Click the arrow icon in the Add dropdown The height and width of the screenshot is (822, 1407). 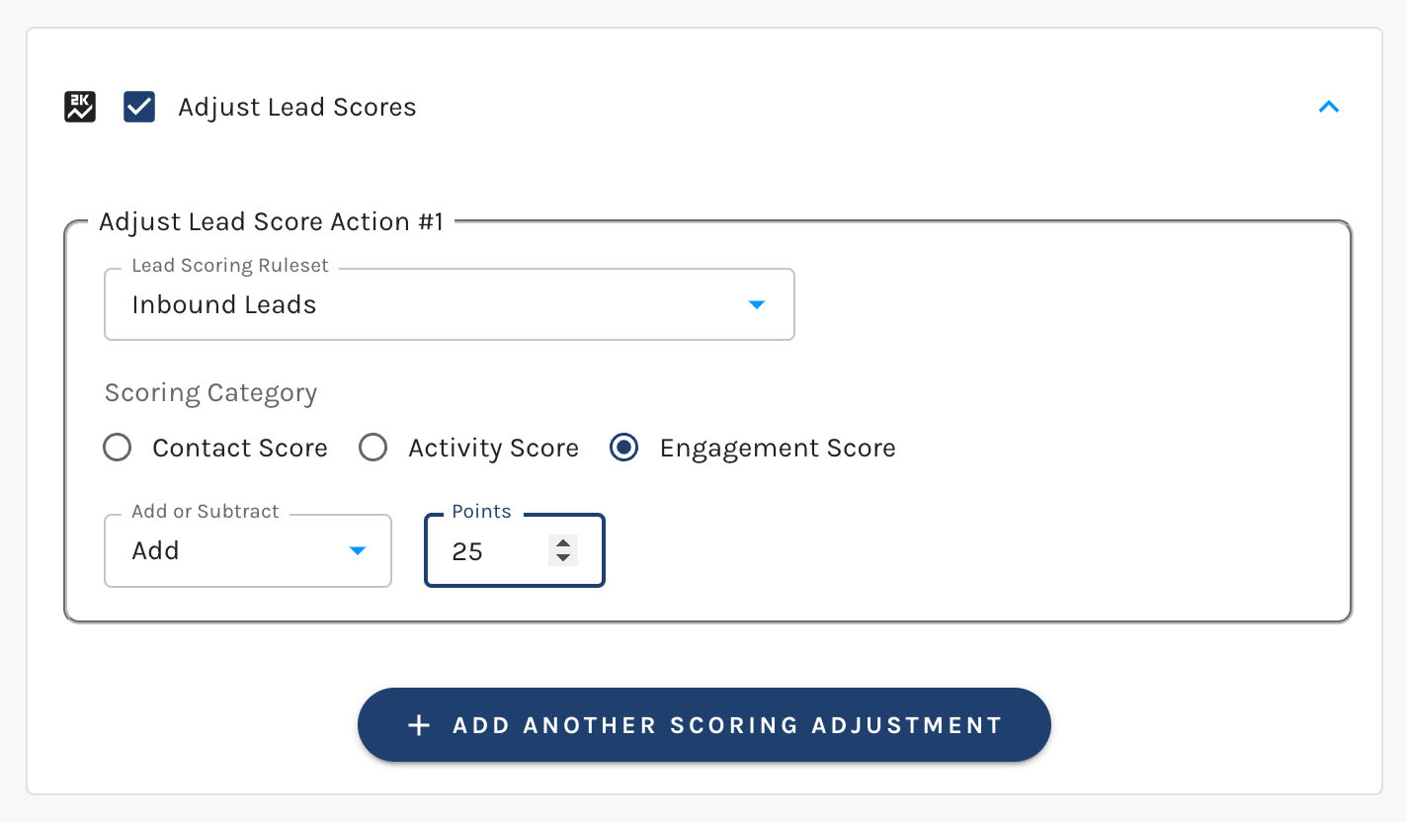pyautogui.click(x=358, y=551)
